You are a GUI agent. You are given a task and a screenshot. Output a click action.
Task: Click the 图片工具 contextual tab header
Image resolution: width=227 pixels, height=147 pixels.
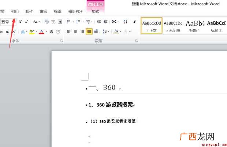[96, 4]
